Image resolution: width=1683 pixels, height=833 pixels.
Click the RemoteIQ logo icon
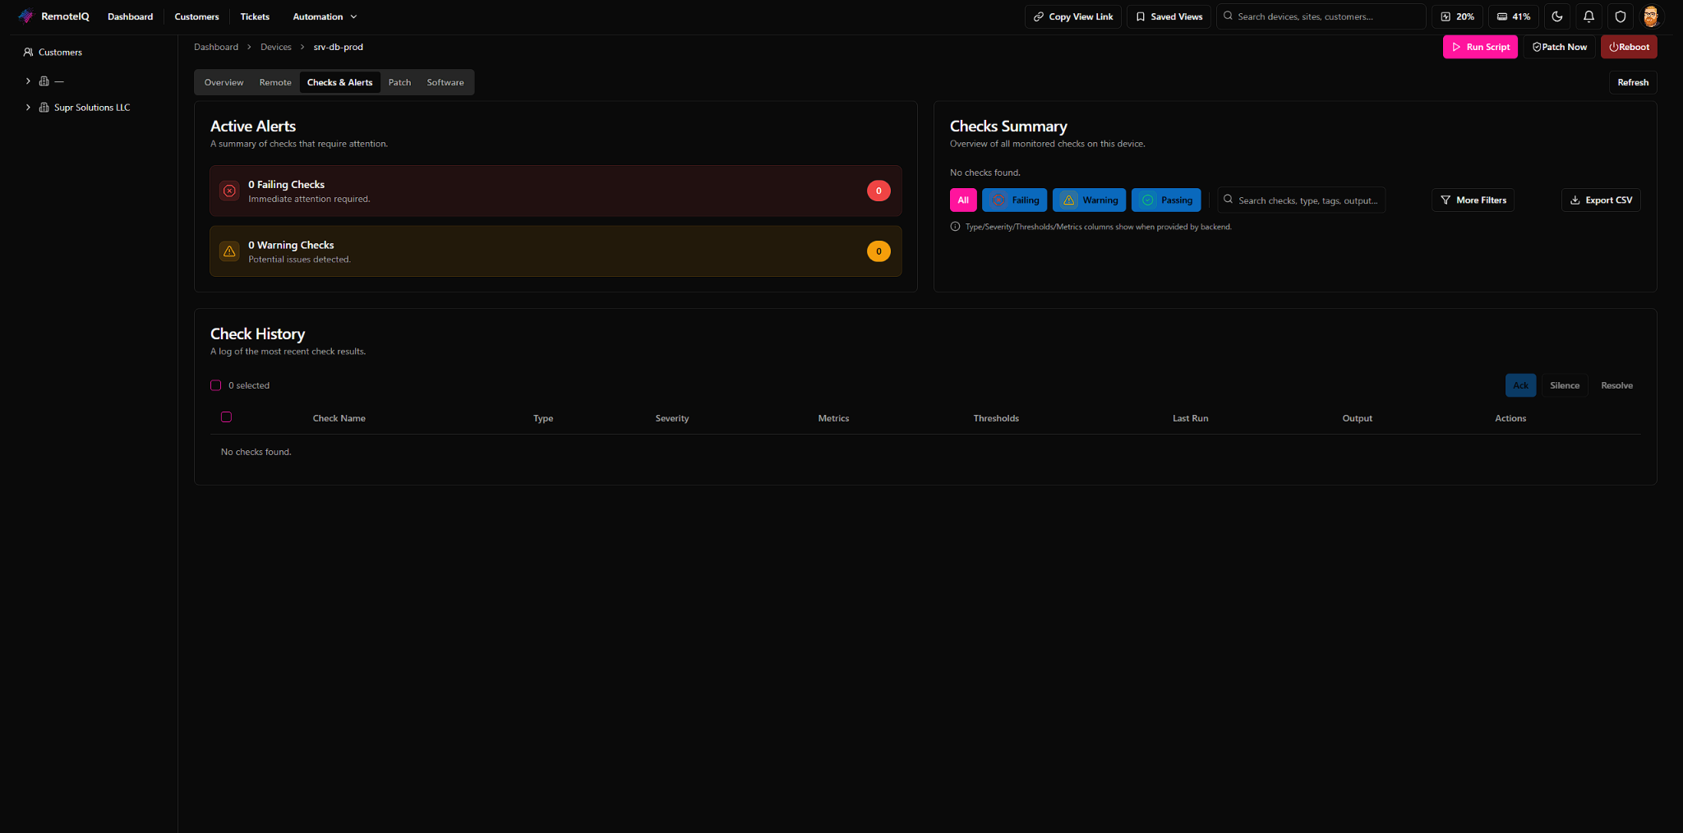25,16
